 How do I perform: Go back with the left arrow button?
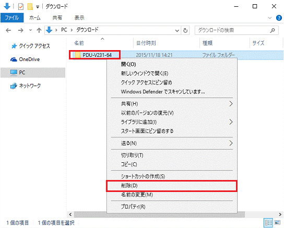click(8, 30)
